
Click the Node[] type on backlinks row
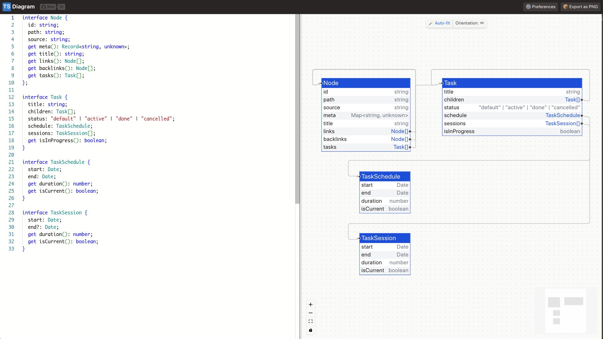coord(399,139)
